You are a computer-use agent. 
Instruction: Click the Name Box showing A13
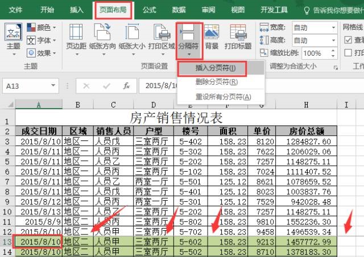(x=26, y=86)
